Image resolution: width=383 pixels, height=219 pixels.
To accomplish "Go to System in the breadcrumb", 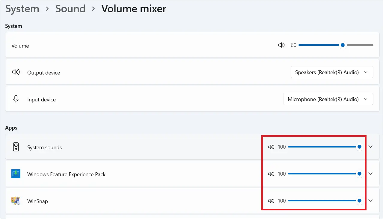I will 22,9.
